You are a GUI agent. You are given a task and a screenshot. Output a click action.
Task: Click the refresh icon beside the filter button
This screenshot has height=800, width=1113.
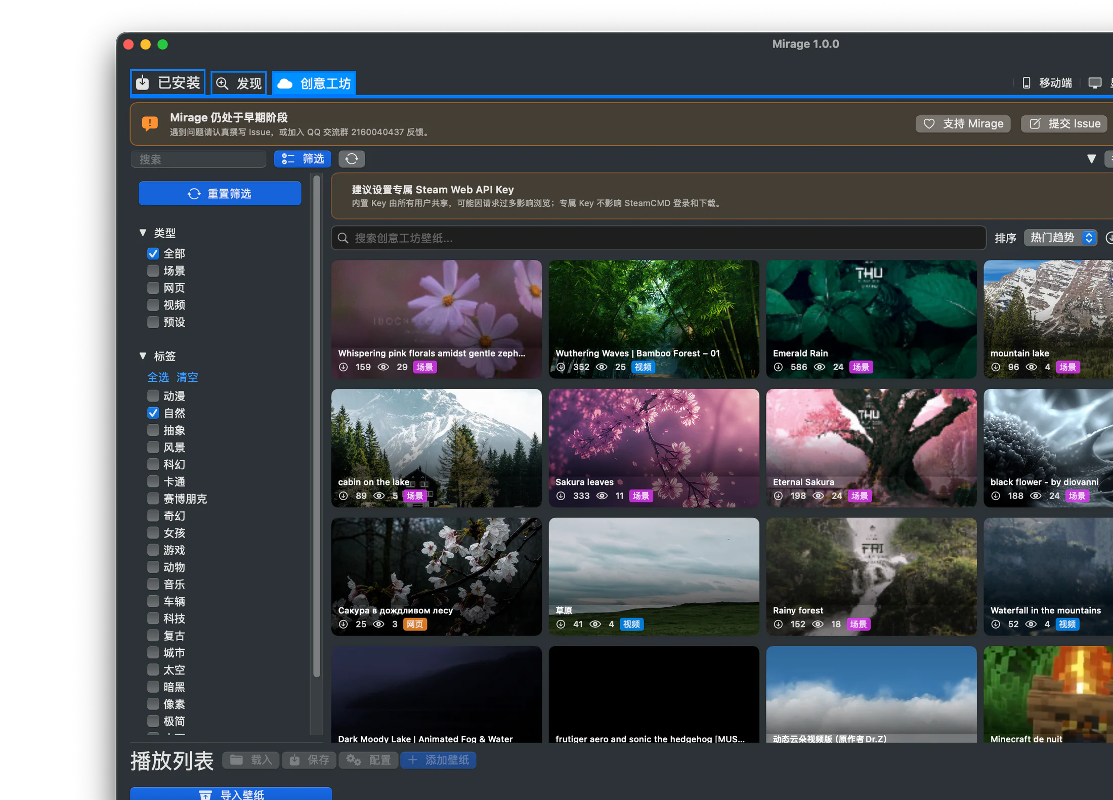(x=352, y=159)
